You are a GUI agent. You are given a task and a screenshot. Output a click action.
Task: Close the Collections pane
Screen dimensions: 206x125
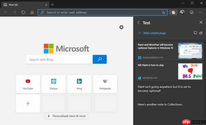coord(201,22)
